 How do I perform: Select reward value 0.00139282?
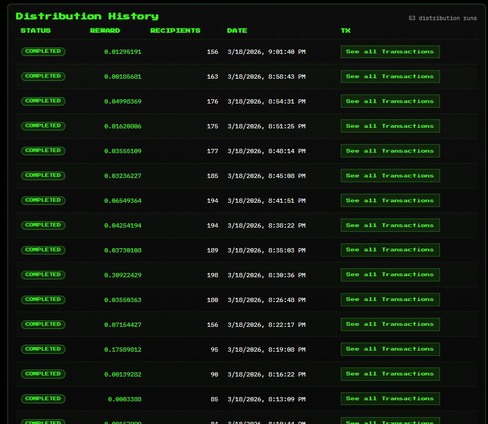point(123,374)
